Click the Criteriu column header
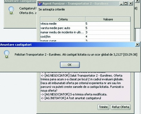 [x=63, y=19]
